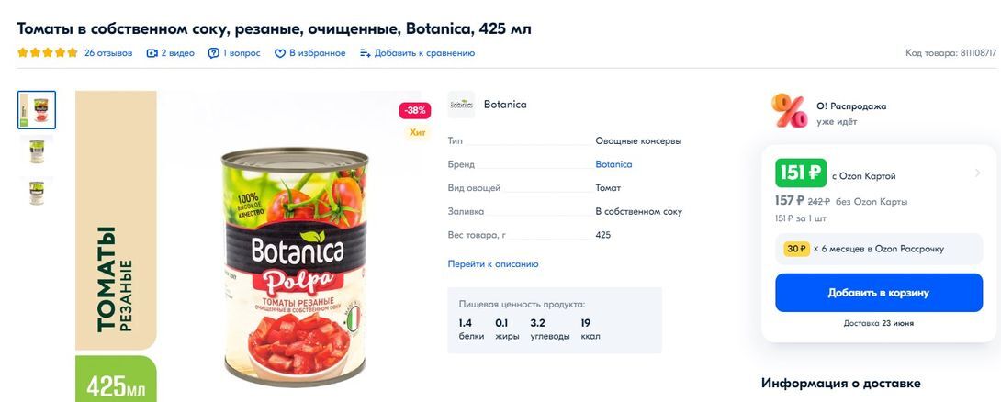The width and height of the screenshot is (1001, 402).
Task: Click the -38% discount badge
Action: pos(415,110)
